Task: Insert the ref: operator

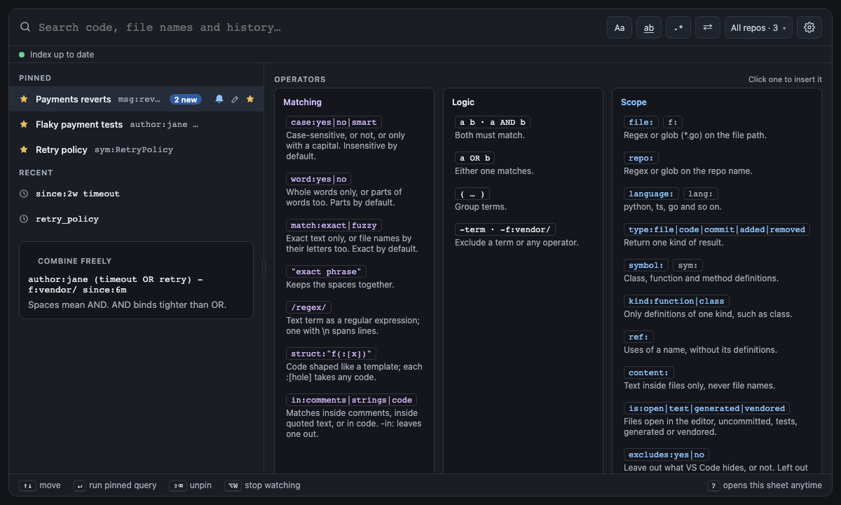Action: coord(638,337)
